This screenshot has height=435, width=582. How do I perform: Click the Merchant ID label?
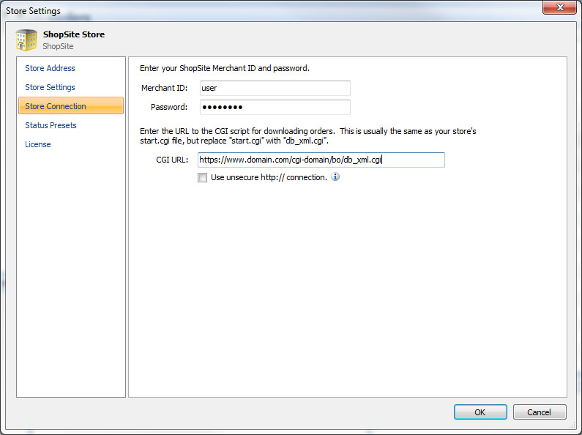pyautogui.click(x=165, y=88)
